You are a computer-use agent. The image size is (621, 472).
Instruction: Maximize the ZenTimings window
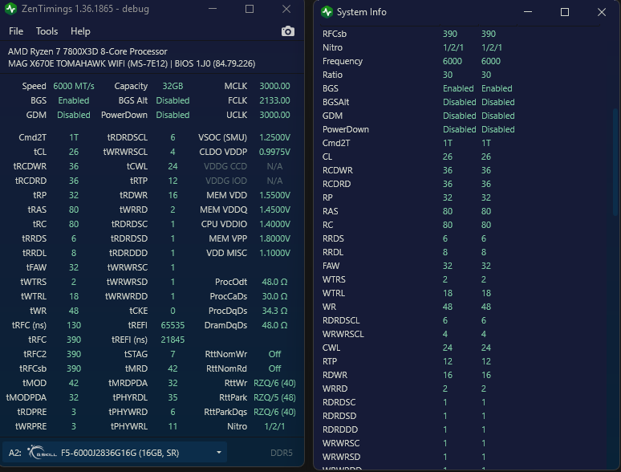(x=250, y=9)
